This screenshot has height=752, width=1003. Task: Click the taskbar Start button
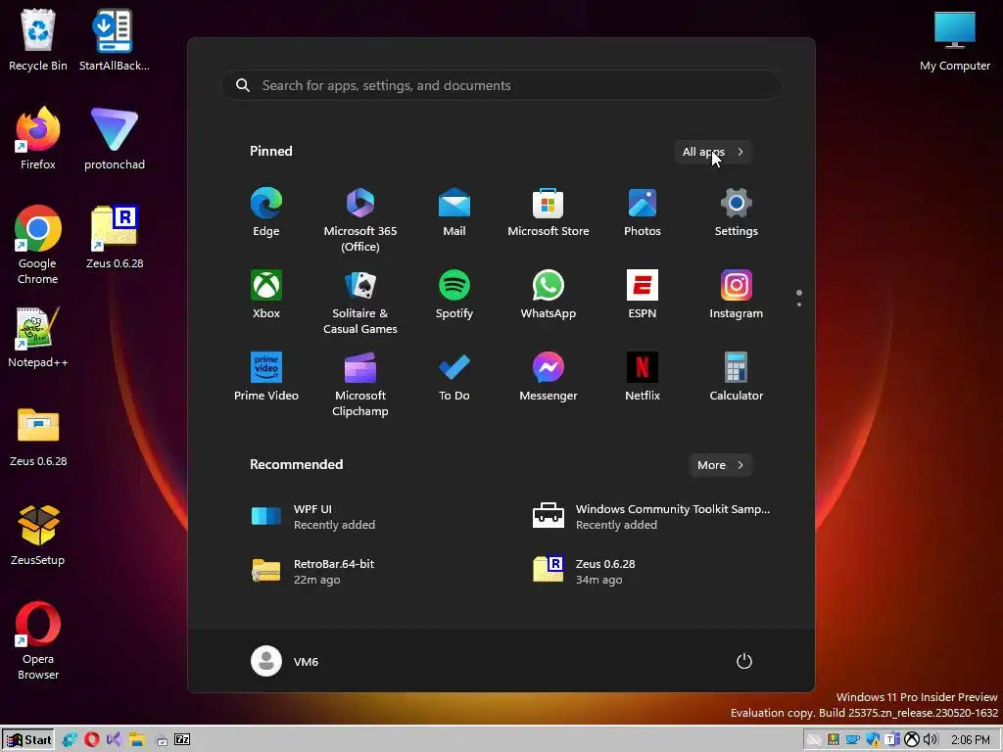point(27,740)
